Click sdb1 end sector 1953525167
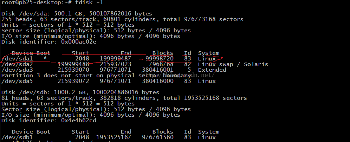The height and width of the screenshot is (142, 350). tap(114, 137)
